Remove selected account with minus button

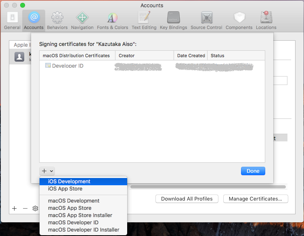coord(25,208)
